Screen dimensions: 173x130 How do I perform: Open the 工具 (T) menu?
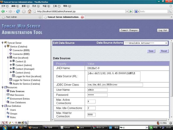pyautogui.click(x=57, y=6)
